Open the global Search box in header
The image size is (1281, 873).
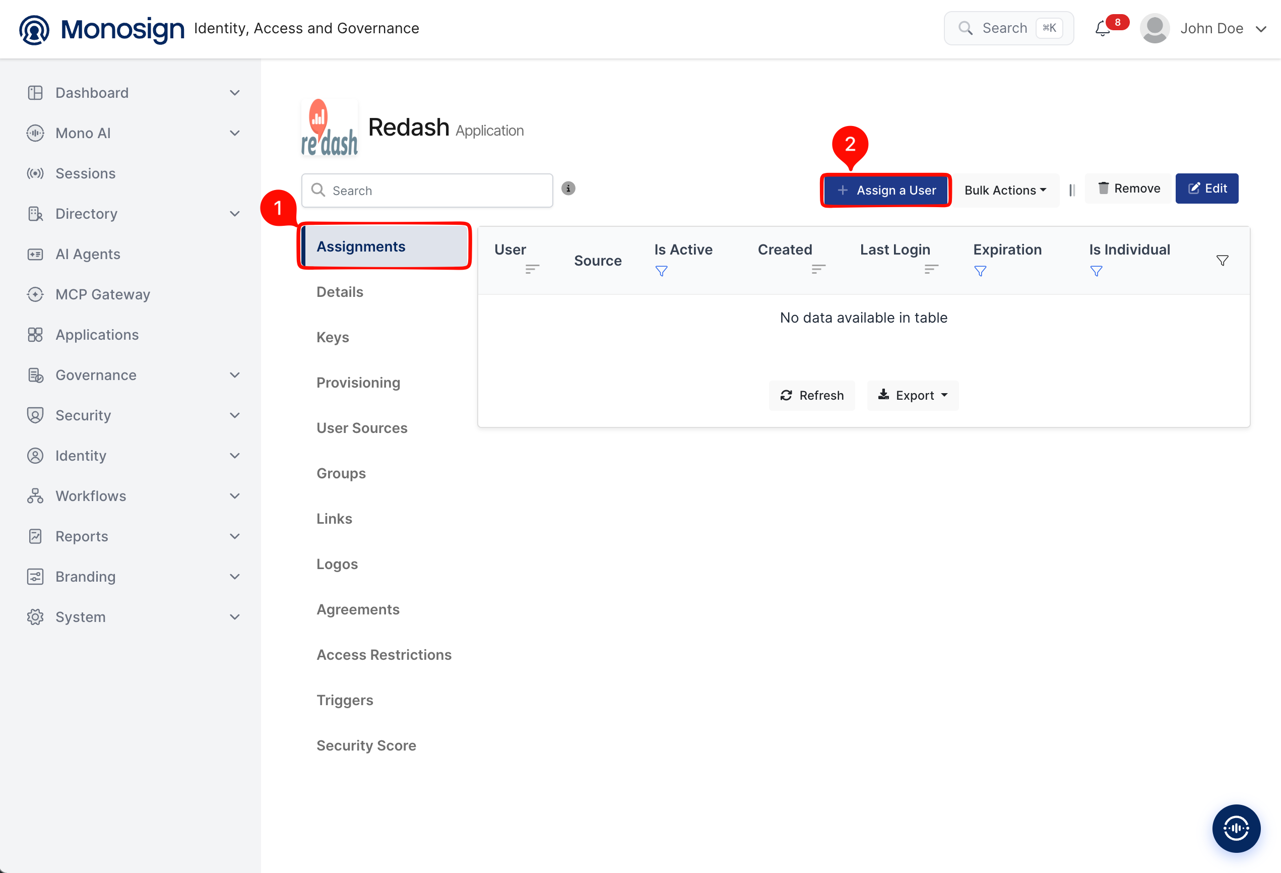point(1008,28)
